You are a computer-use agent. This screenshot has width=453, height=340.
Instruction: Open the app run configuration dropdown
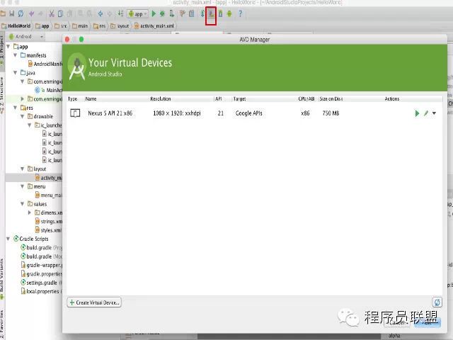pyautogui.click(x=137, y=14)
